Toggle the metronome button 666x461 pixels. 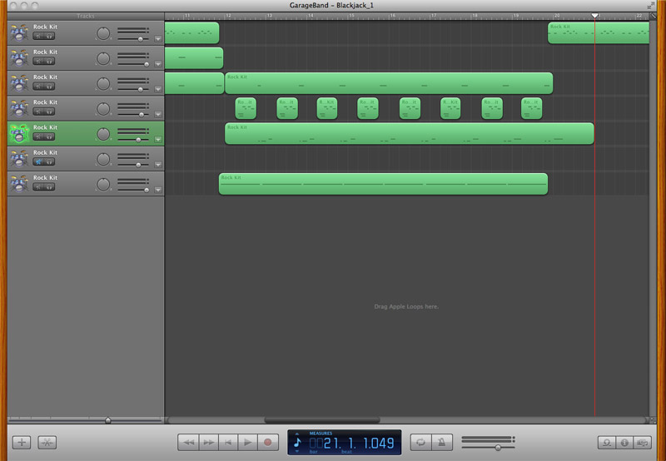[x=442, y=443]
